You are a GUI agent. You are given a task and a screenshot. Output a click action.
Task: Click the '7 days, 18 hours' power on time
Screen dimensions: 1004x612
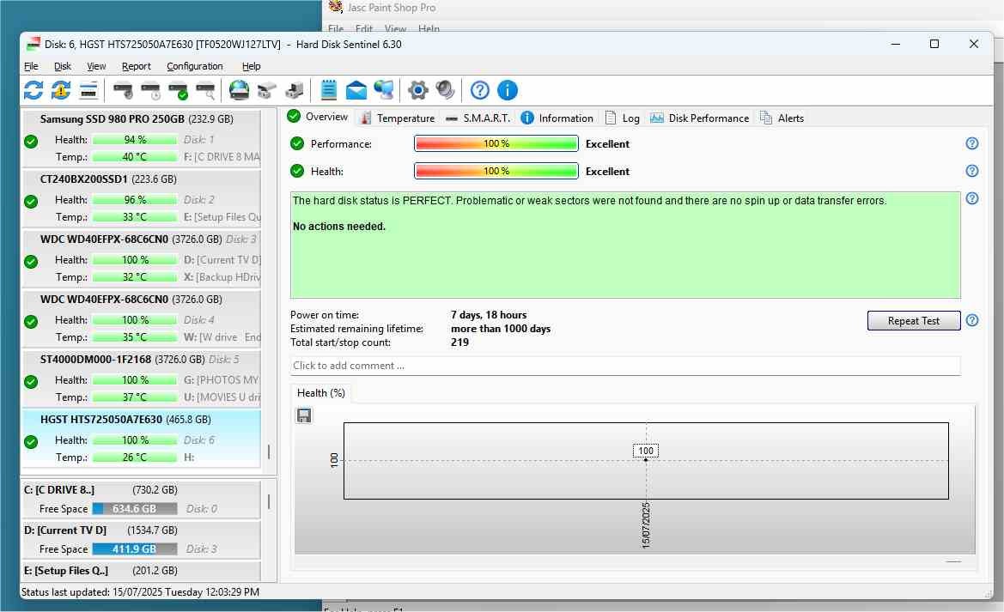click(x=489, y=315)
